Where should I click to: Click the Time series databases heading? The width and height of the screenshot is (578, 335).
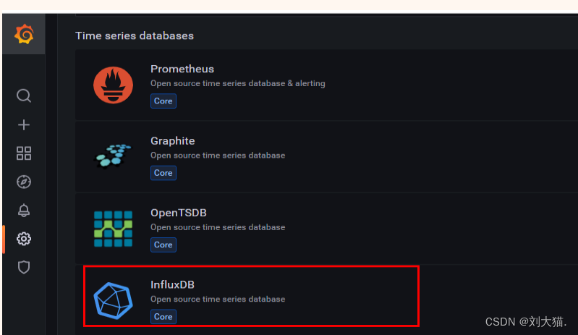point(135,35)
